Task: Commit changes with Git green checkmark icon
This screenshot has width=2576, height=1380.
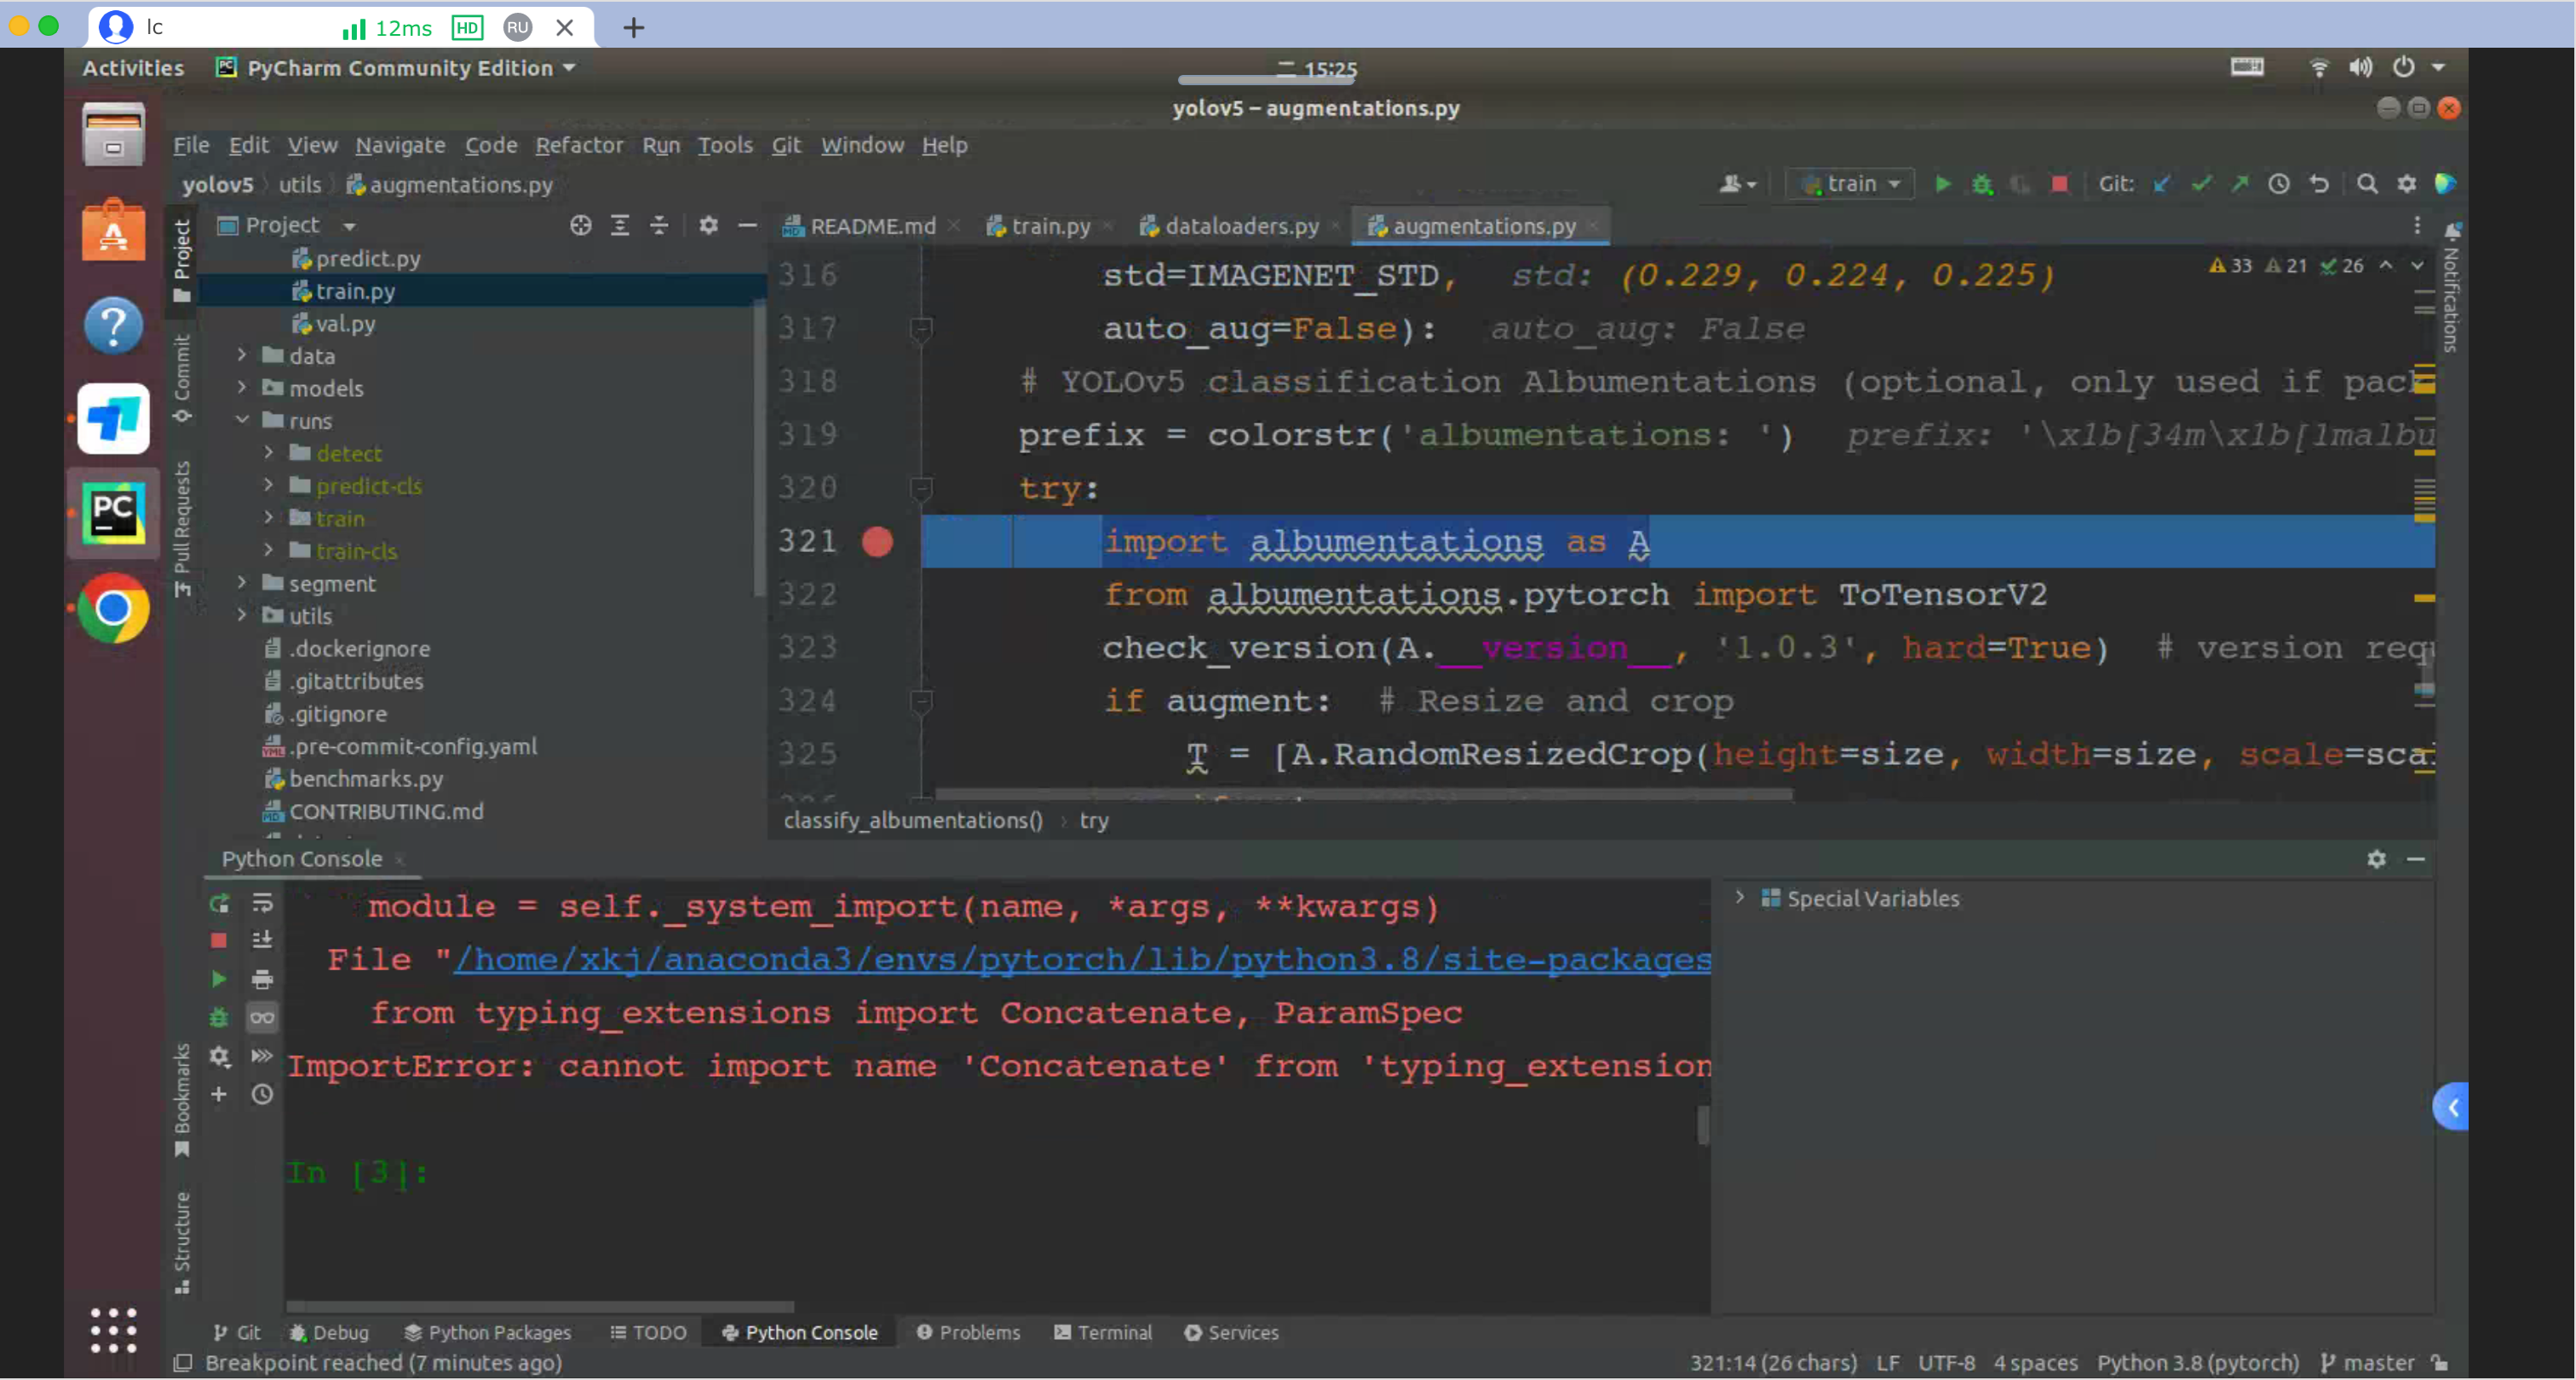Action: point(2201,184)
